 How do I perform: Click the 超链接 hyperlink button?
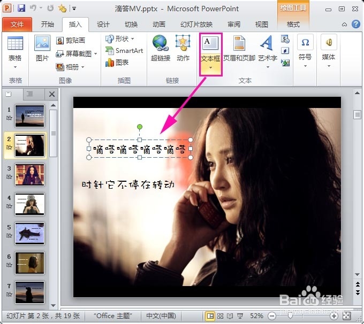click(x=161, y=48)
